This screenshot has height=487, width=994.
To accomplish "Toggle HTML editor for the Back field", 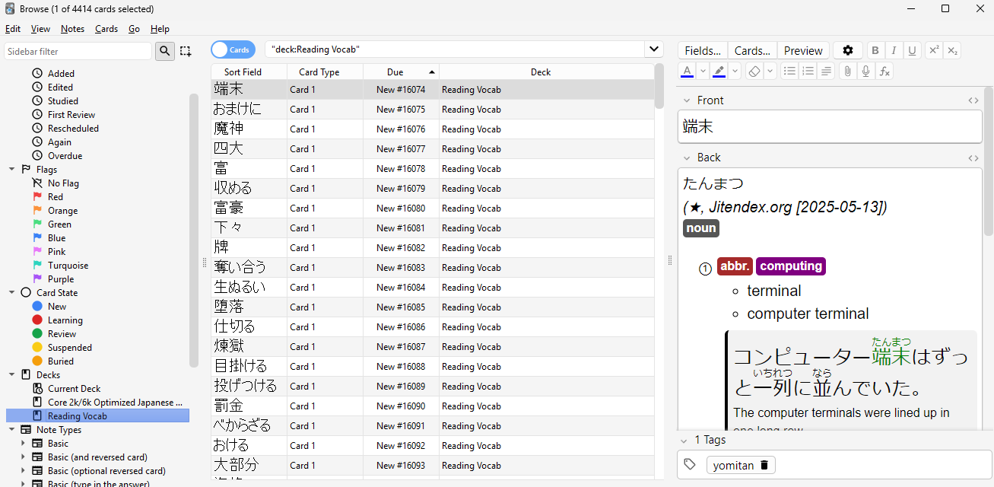I will point(973,158).
